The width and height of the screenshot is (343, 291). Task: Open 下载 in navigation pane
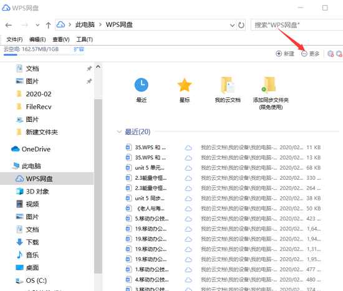coord(32,242)
